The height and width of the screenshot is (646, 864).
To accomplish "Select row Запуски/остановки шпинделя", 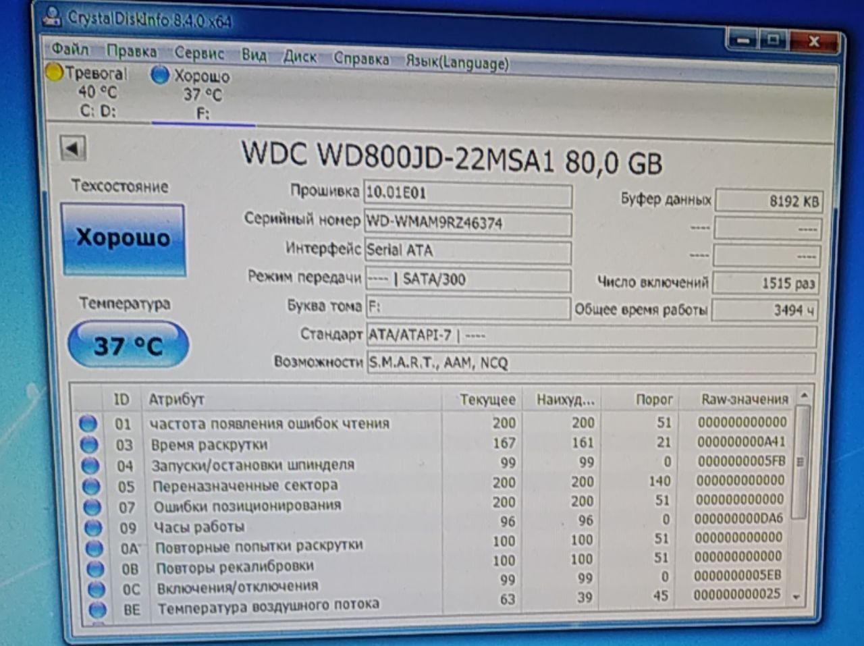I will point(434,464).
